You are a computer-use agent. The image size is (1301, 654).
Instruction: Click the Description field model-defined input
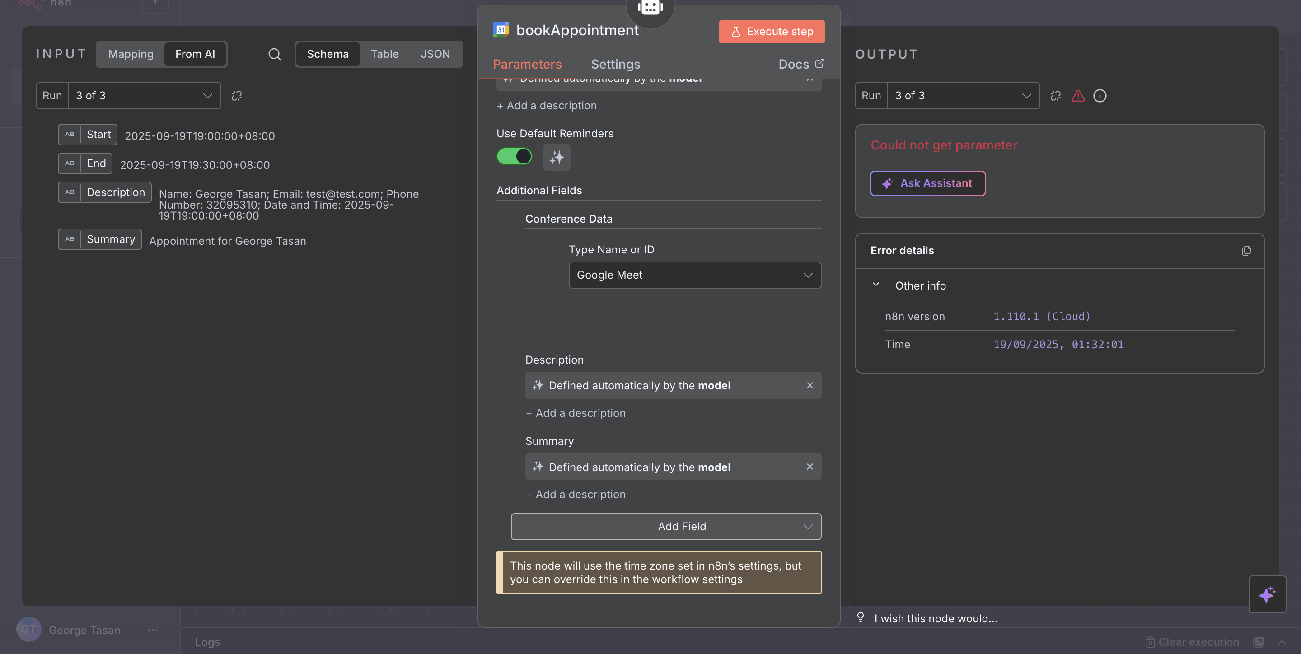[x=673, y=385]
